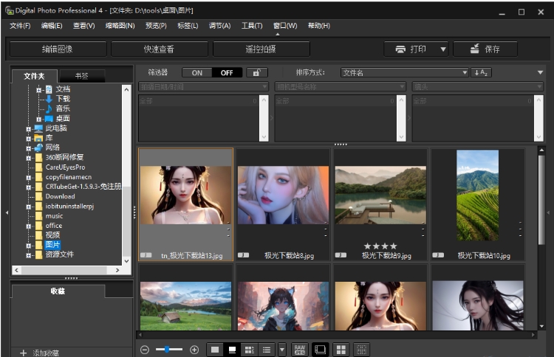
Task: Select the 库 folder icon
Action: (38, 138)
